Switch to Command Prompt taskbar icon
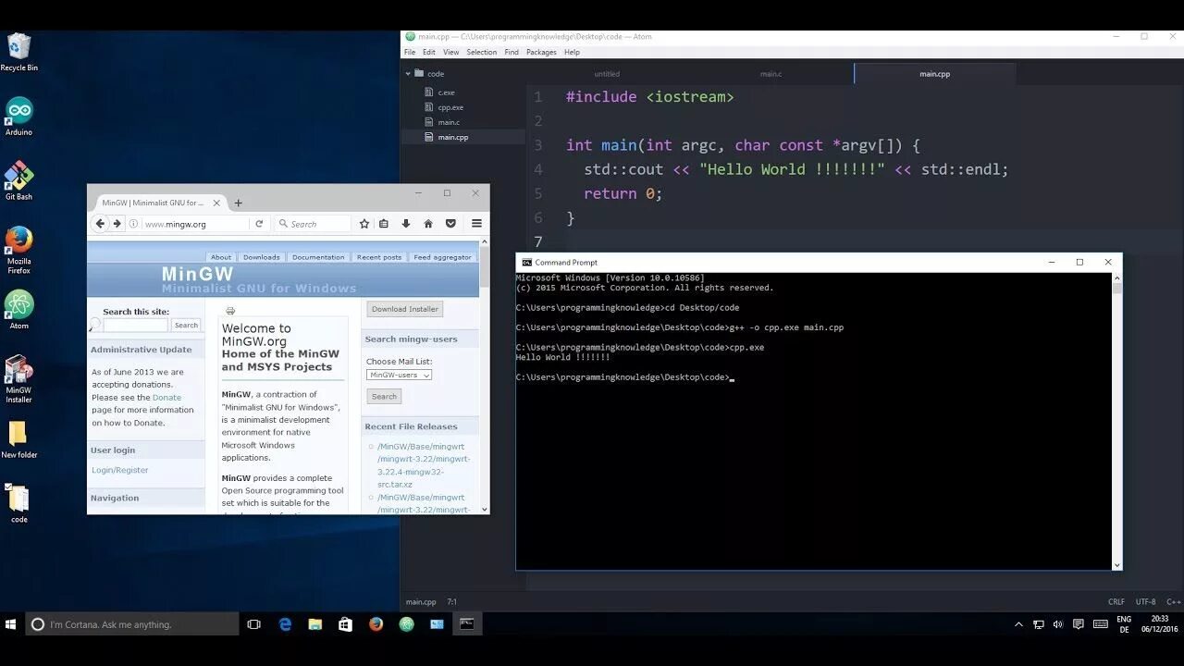1184x666 pixels. [x=467, y=624]
